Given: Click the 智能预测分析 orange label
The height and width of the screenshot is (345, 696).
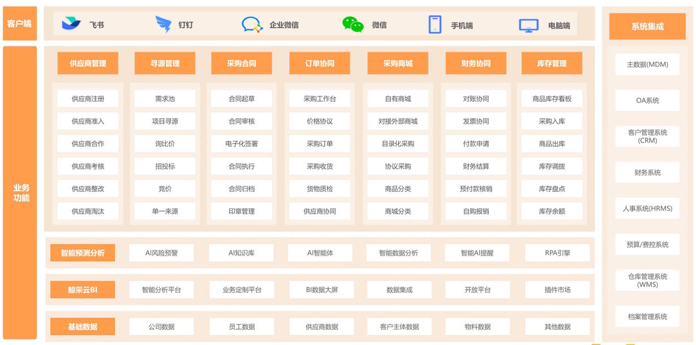Looking at the screenshot, I should [83, 253].
